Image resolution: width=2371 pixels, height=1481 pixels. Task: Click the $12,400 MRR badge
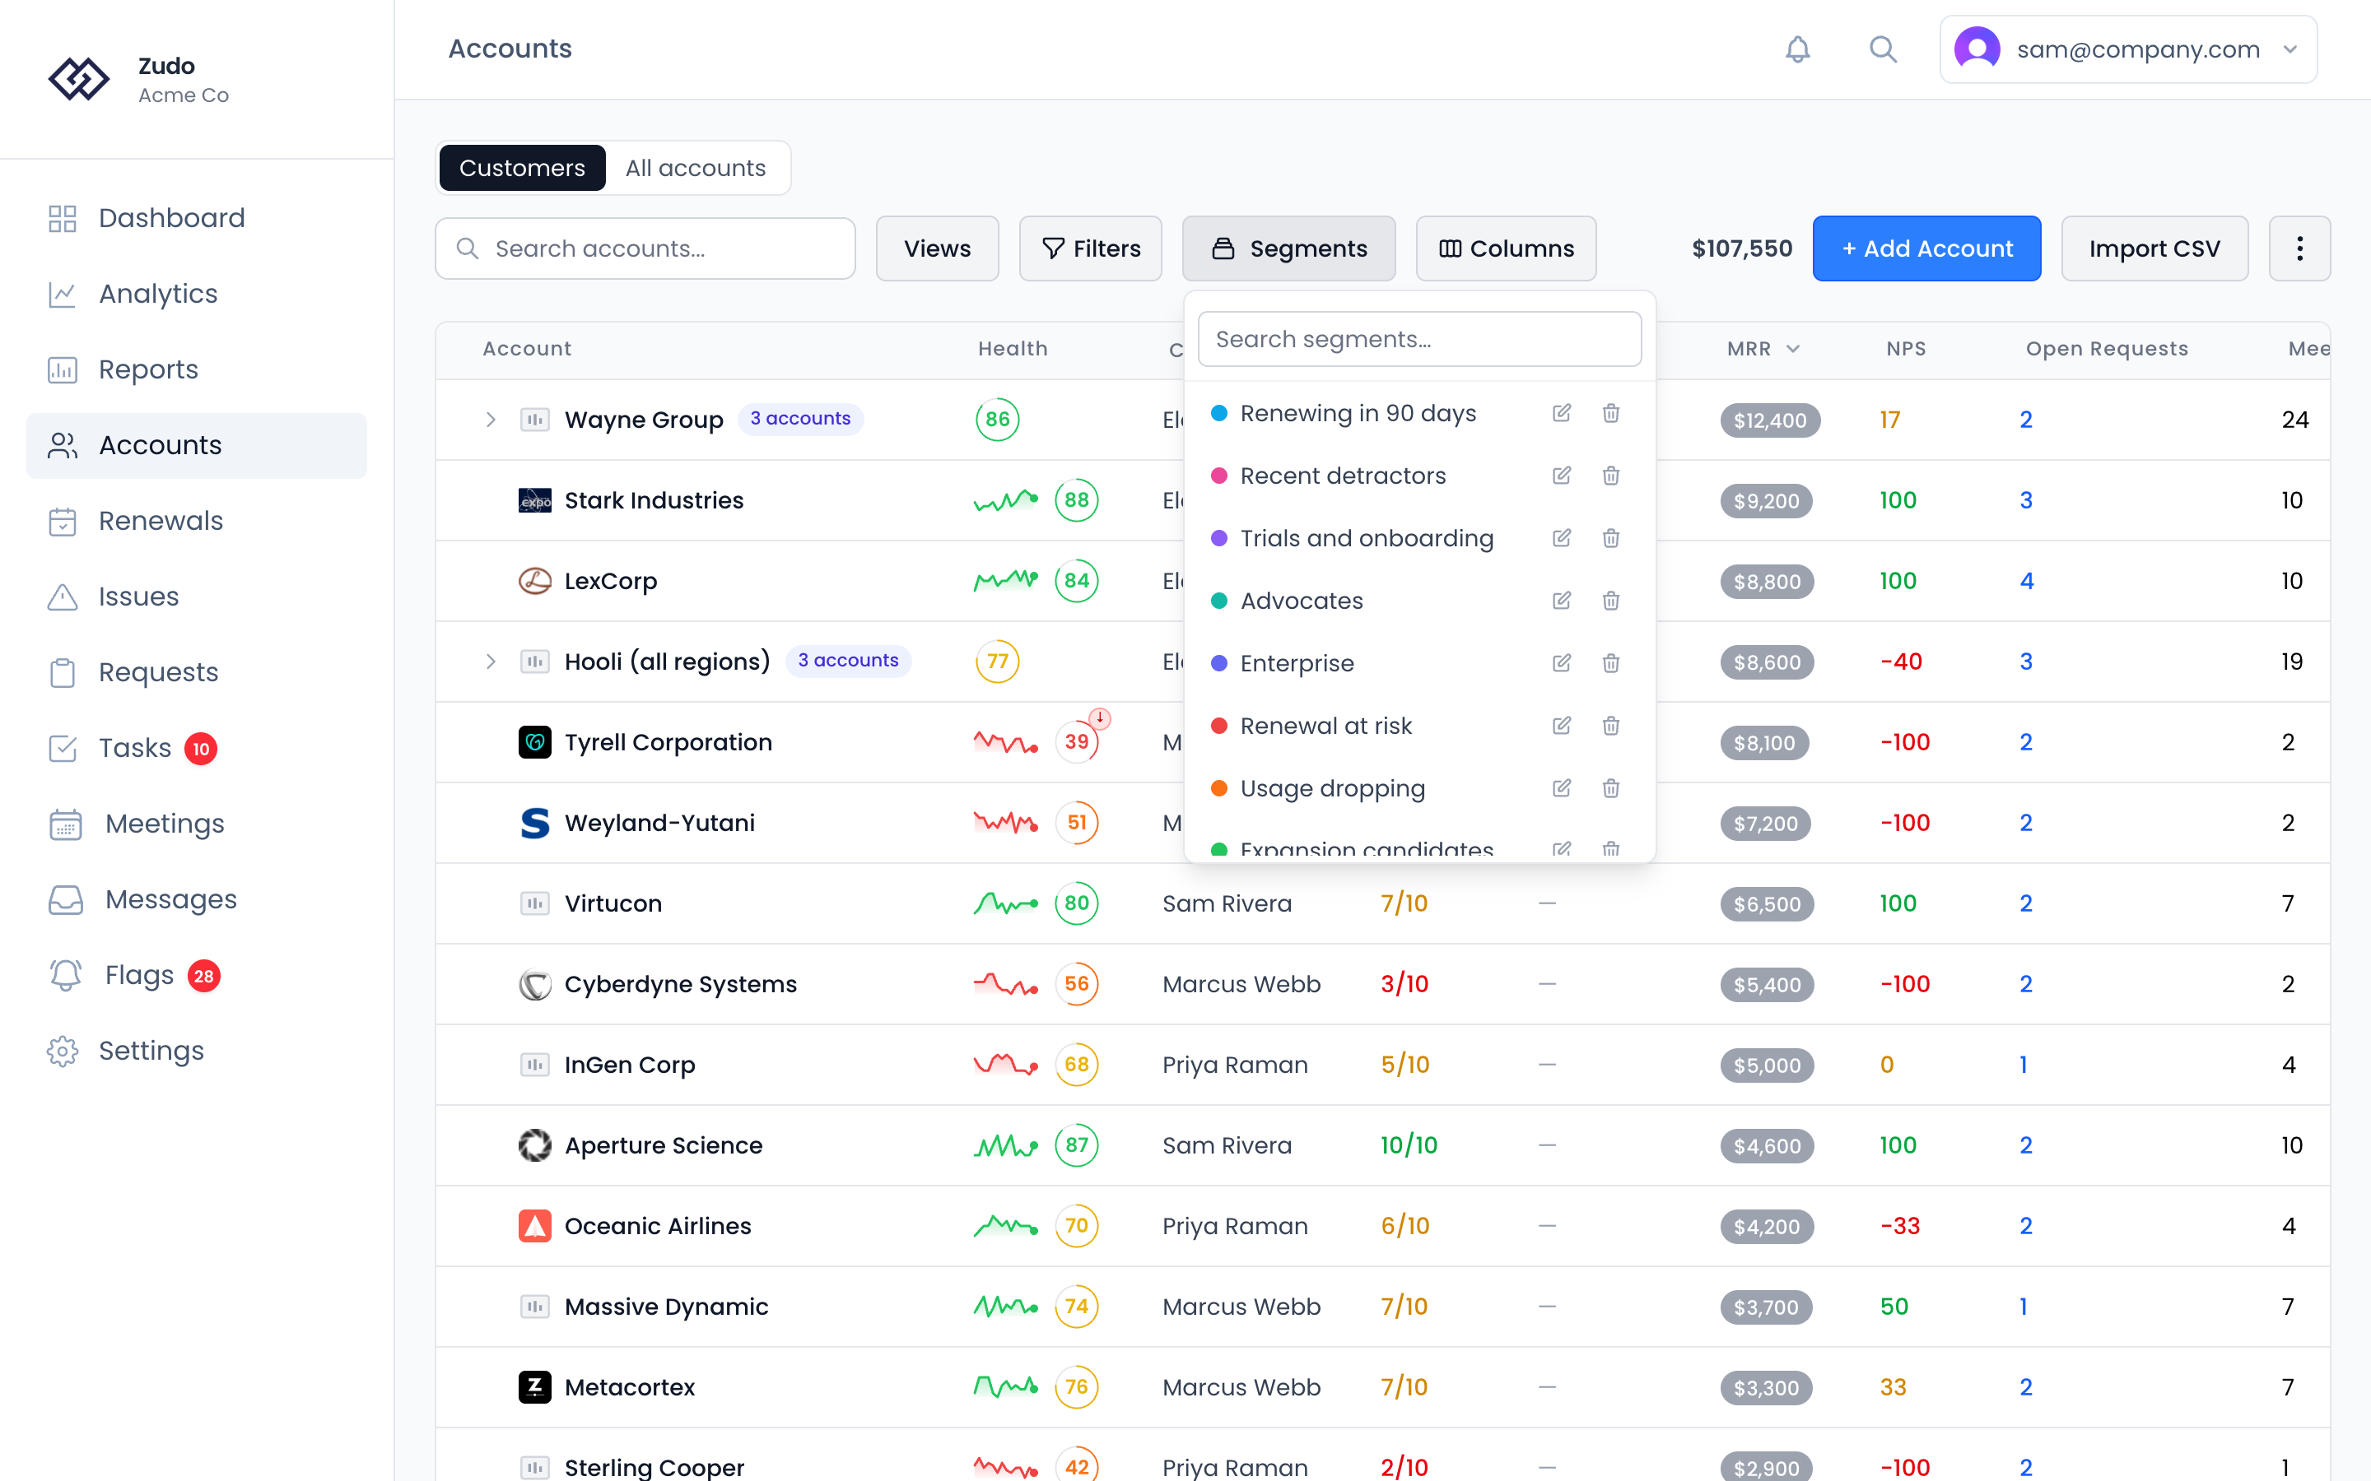click(1769, 420)
